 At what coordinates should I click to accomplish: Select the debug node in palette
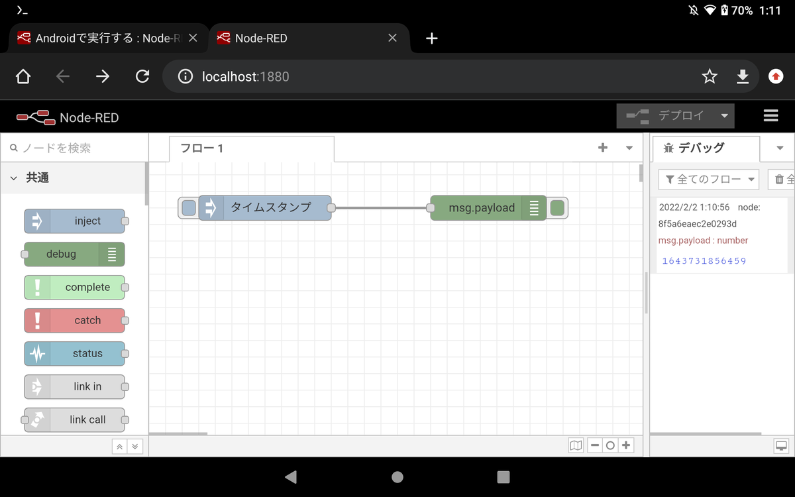click(74, 254)
